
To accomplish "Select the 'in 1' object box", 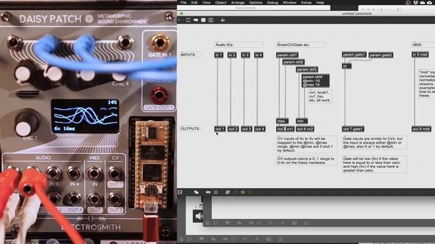I will click(x=219, y=55).
